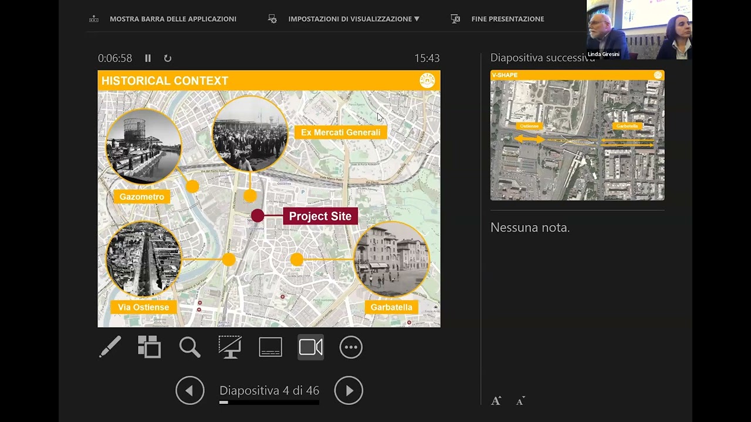Open Impostazioni di visualizzazione dropdown
The width and height of the screenshot is (751, 422).
click(354, 19)
